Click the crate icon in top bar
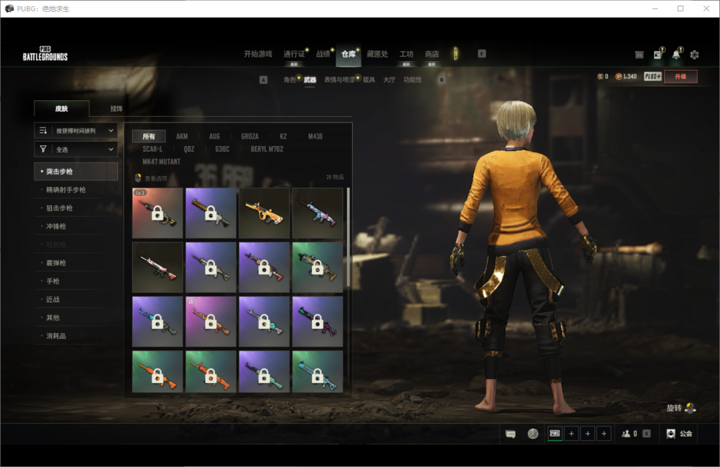720x467 pixels. 639,55
